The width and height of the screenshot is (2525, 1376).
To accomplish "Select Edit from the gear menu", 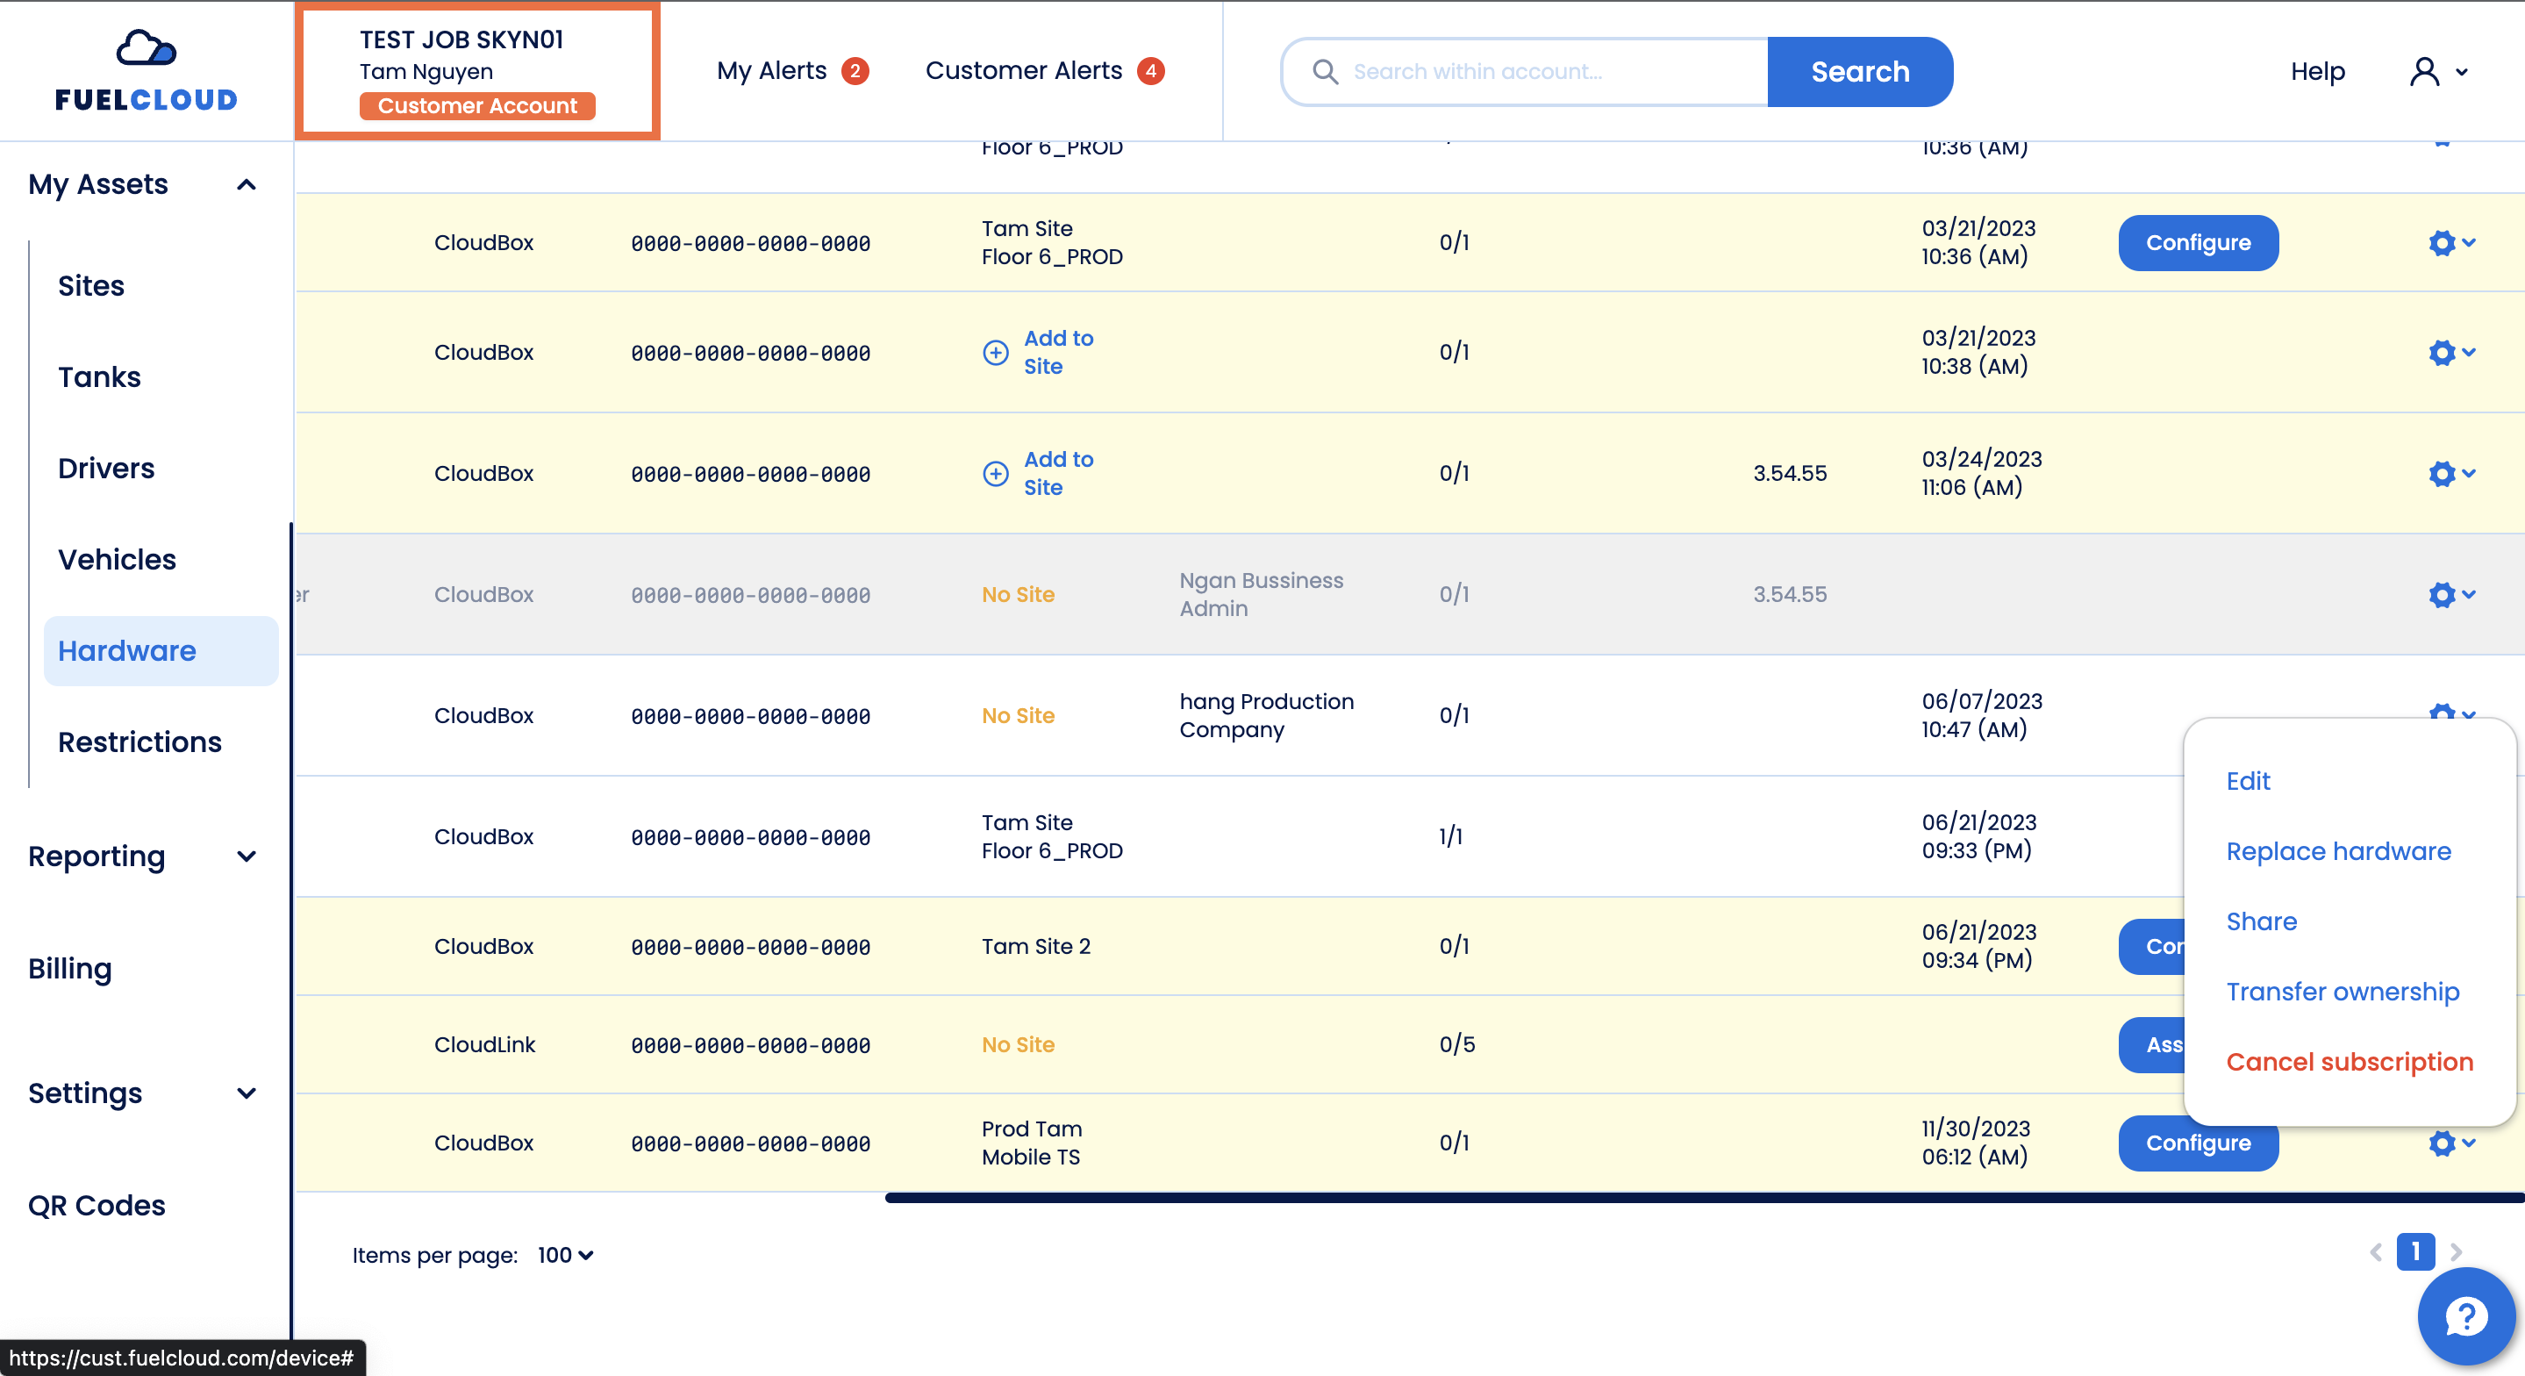I will pyautogui.click(x=2248, y=781).
